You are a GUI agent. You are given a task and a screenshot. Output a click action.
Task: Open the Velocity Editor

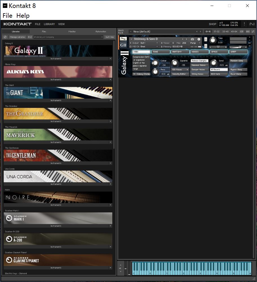pos(180,74)
